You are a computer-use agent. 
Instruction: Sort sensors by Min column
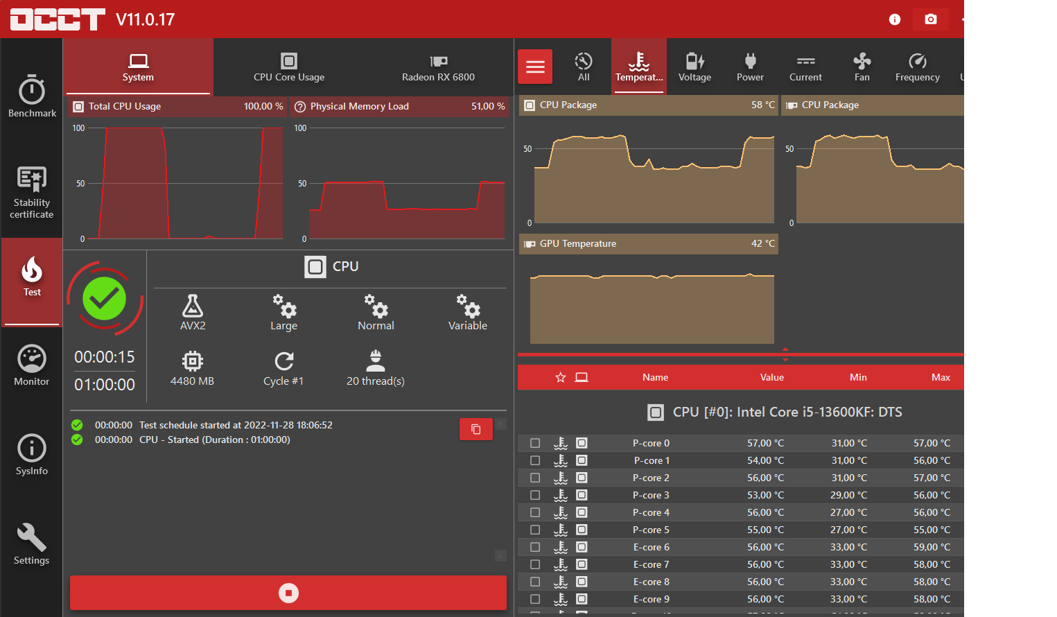tap(858, 377)
